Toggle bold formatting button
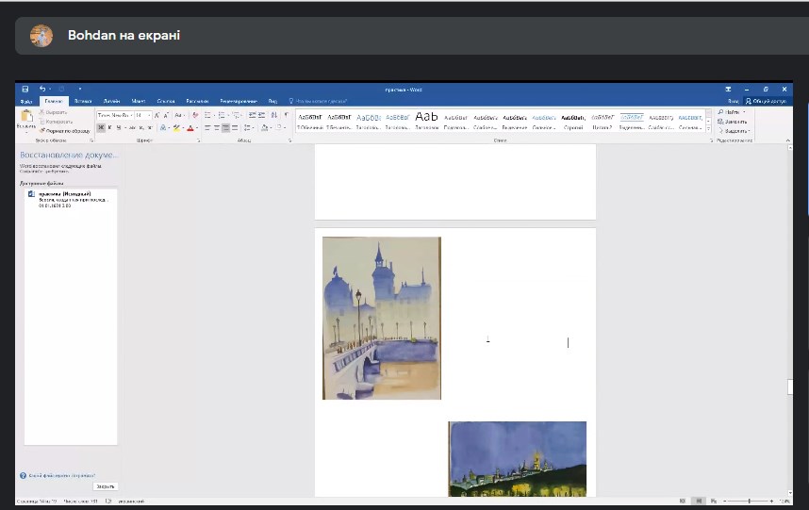 click(x=101, y=127)
